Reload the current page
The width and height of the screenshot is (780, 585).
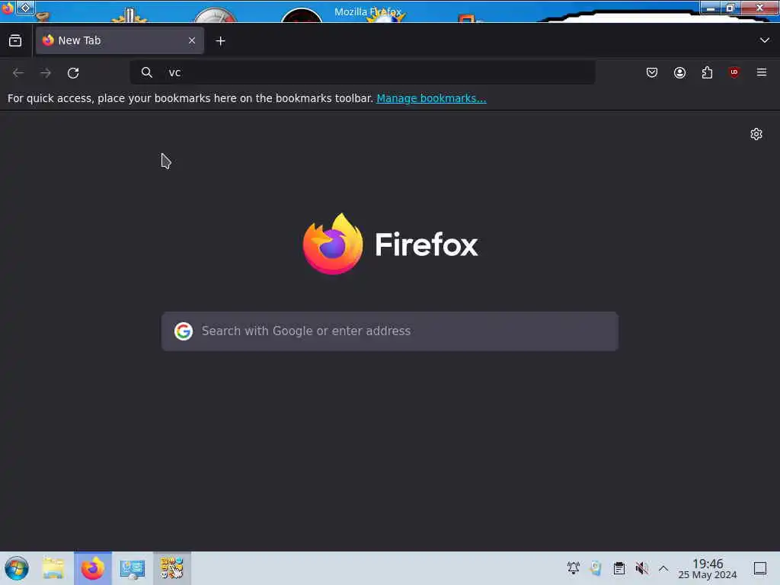[x=73, y=73]
